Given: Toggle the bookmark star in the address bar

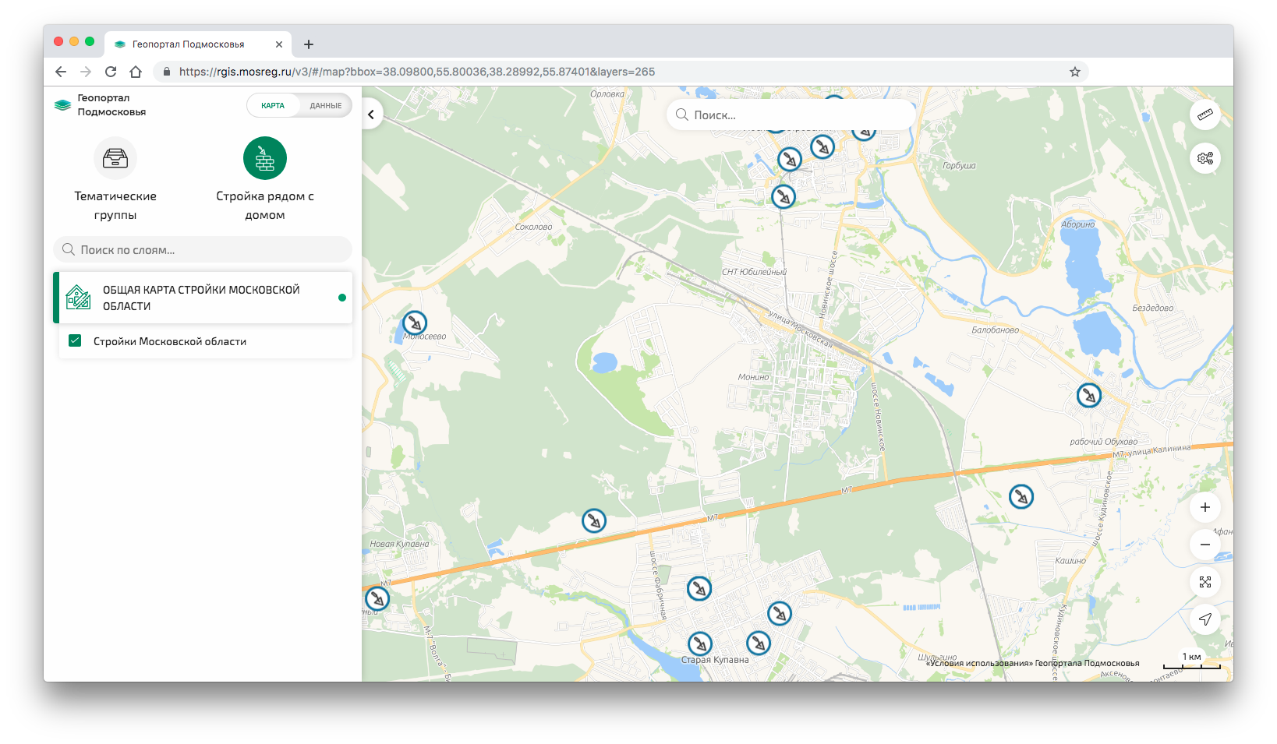Looking at the screenshot, I should 1075,71.
